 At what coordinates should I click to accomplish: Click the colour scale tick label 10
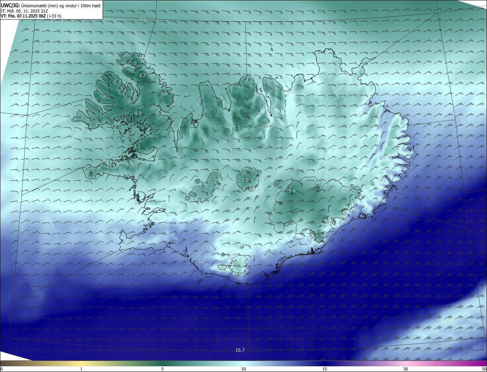coord(243,369)
